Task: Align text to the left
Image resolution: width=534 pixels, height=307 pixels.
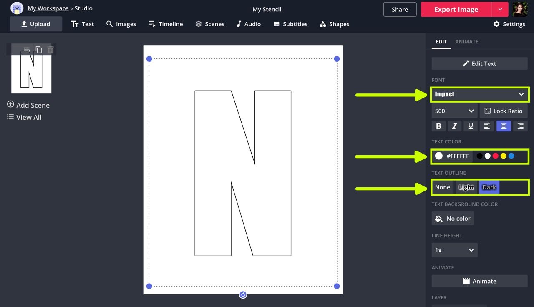Action: tap(487, 126)
